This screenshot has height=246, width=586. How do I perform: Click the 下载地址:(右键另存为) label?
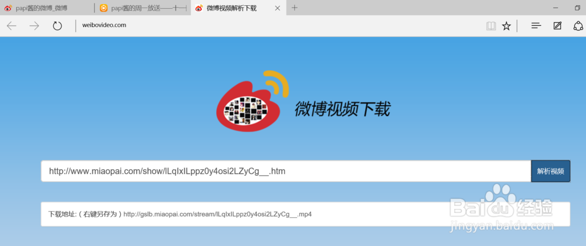click(85, 214)
